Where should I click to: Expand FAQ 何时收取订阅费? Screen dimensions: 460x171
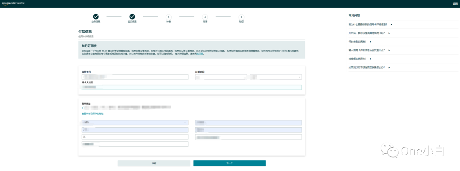click(x=360, y=42)
